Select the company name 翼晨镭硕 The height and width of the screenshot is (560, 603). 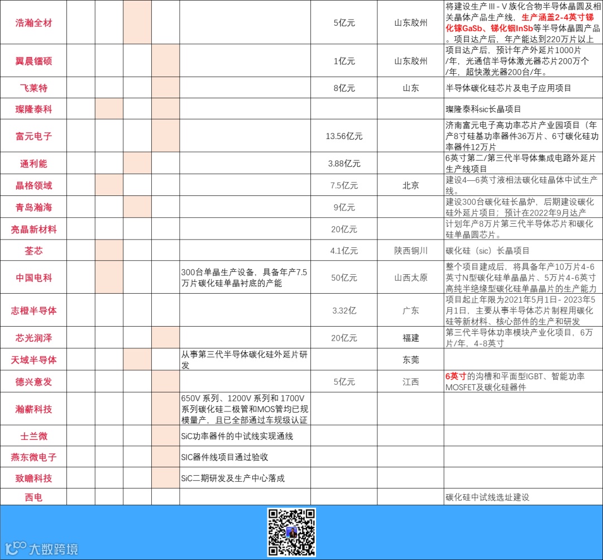coord(33,61)
